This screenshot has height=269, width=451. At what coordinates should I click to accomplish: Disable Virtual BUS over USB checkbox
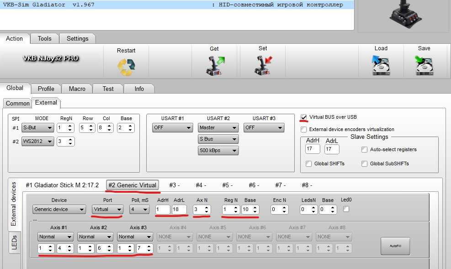tap(304, 117)
